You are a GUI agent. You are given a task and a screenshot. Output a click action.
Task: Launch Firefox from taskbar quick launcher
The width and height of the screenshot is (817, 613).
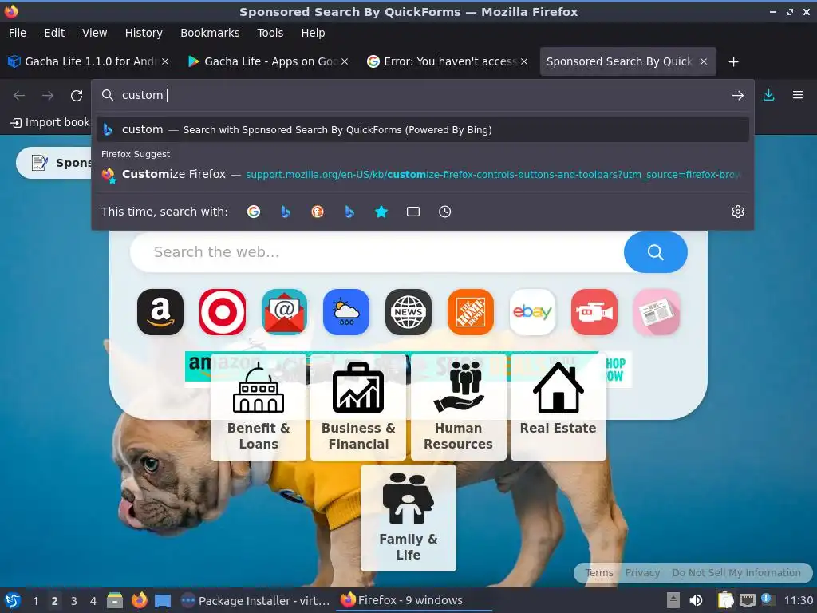[139, 600]
